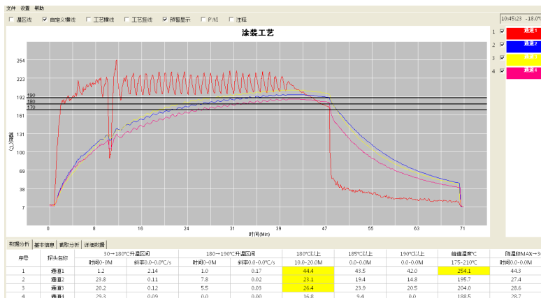Hide channel 1 curve via its checkbox
Viewport: 541px width, 298px height.
coord(501,31)
